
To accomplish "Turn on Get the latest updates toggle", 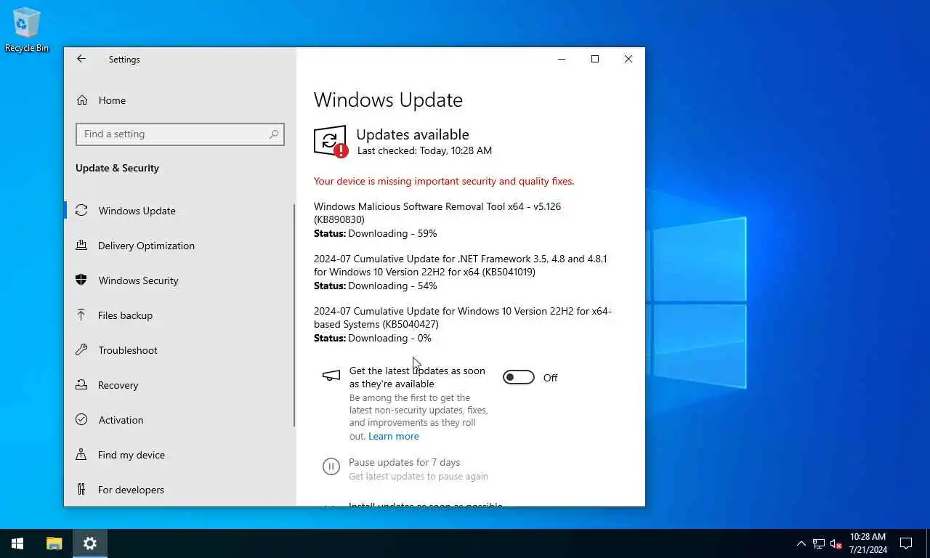I will tap(519, 378).
